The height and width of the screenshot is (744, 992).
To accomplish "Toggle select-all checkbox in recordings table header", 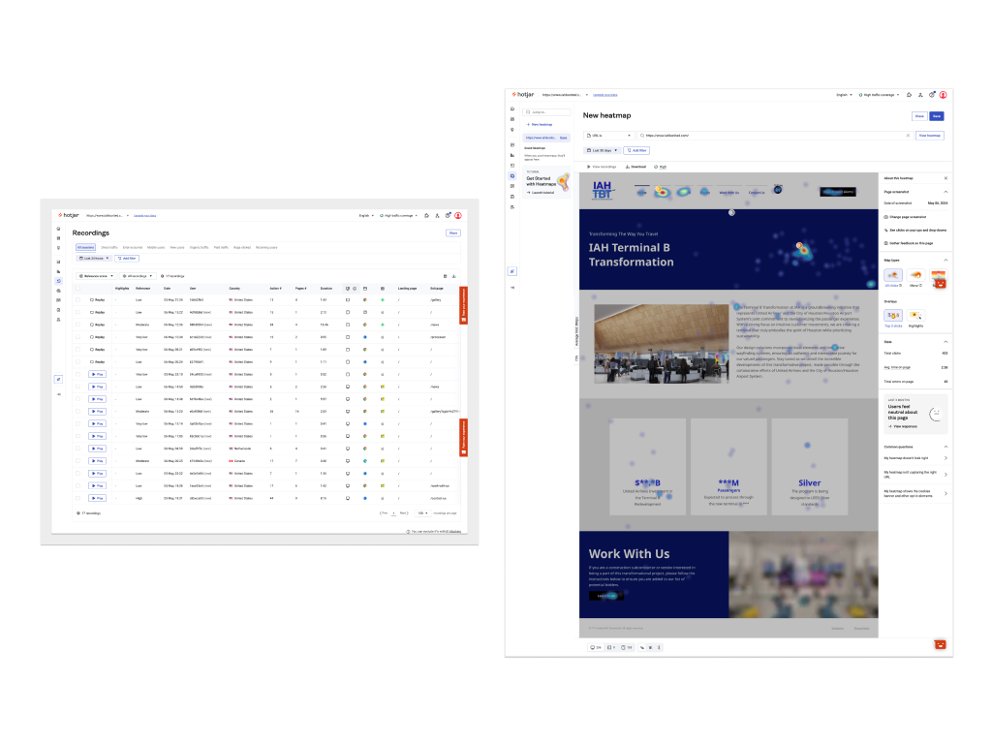I will pyautogui.click(x=77, y=289).
